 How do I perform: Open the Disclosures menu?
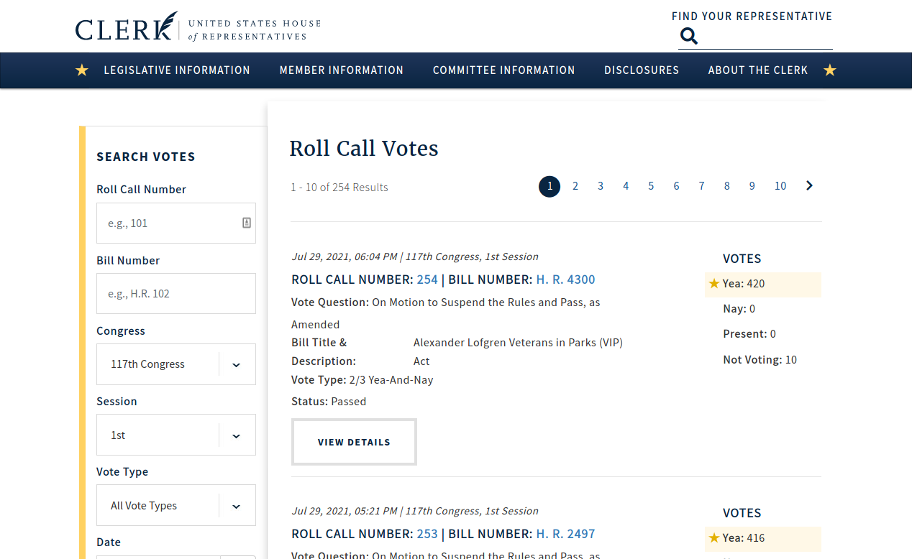click(642, 70)
